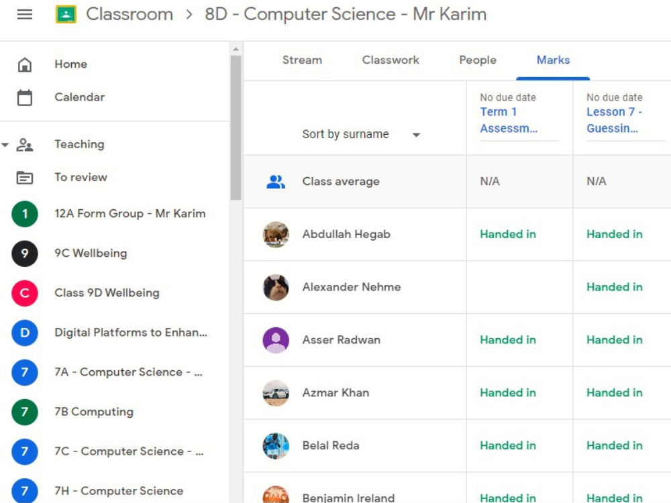Click Alexander Nehme's empty Term 1 mark cell
The image size is (671, 503).
(519, 287)
